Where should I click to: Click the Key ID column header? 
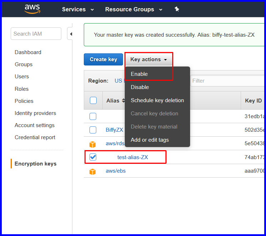pyautogui.click(x=253, y=101)
